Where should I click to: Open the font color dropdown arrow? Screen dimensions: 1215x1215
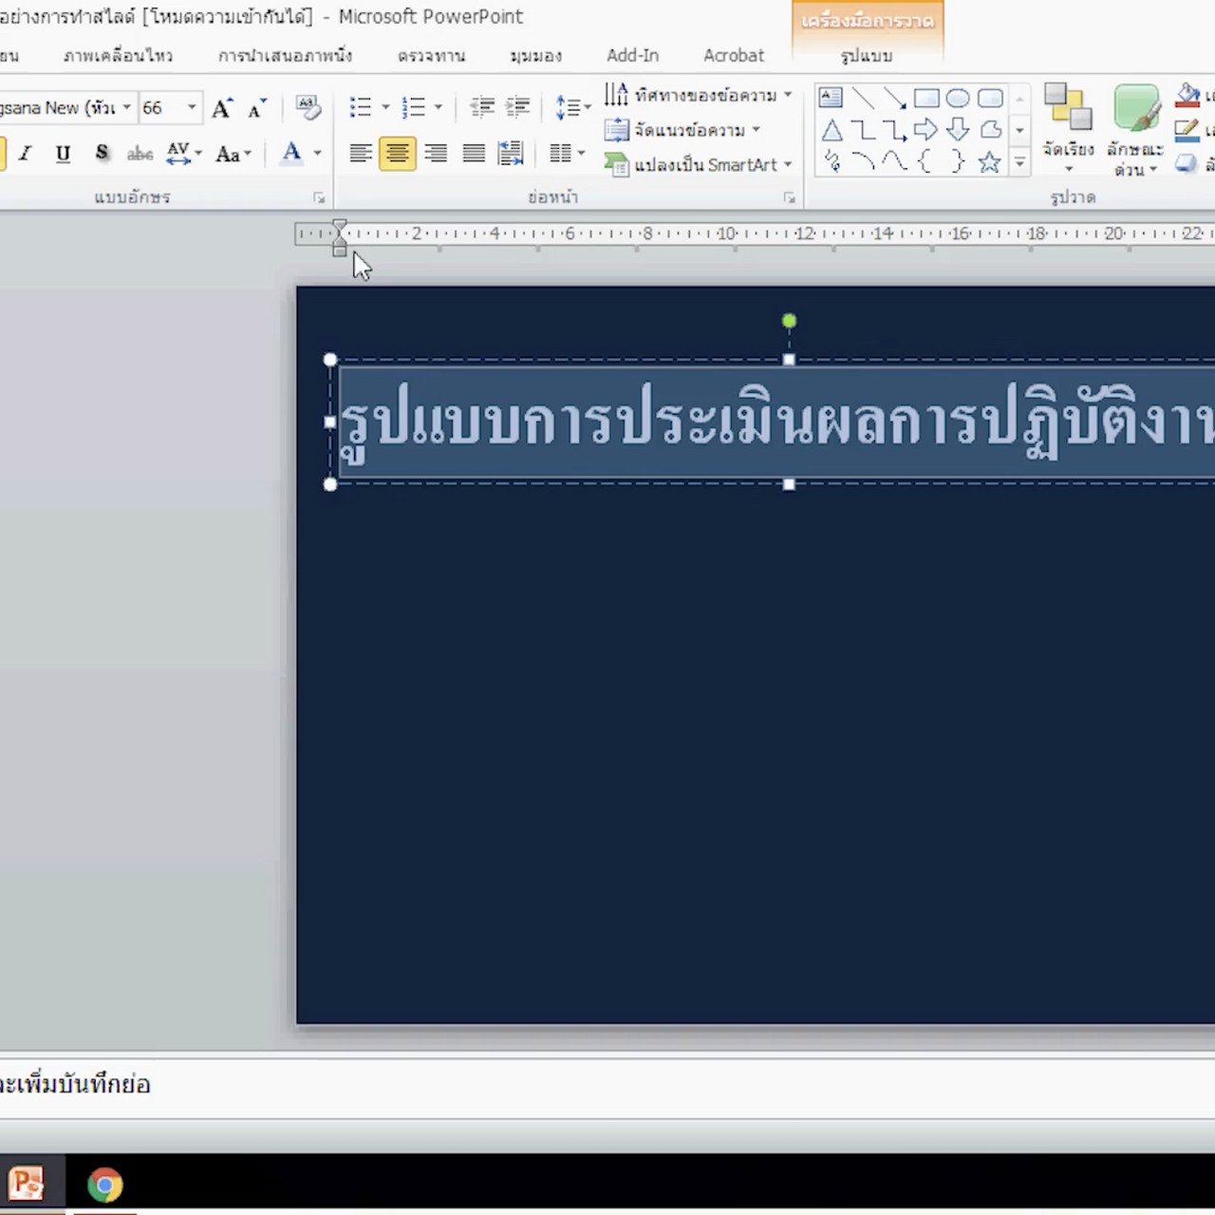(317, 153)
